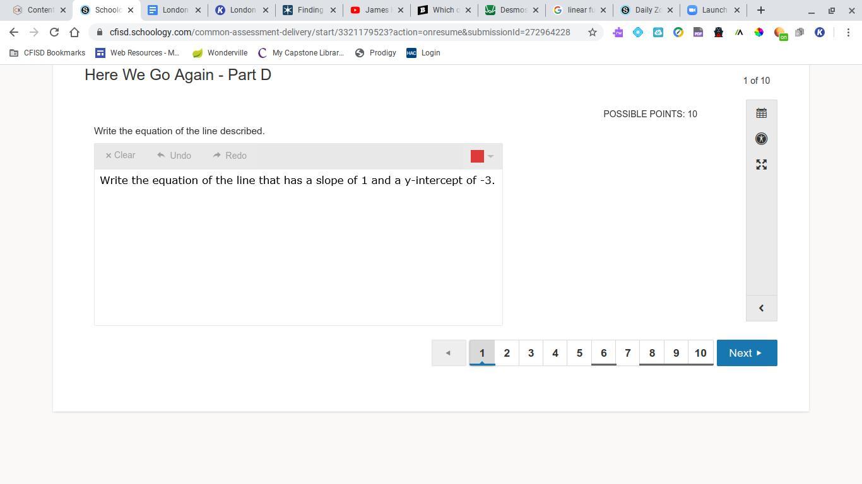This screenshot has height=484, width=862.
Task: Open My Capstone Library bookmark
Action: [301, 53]
